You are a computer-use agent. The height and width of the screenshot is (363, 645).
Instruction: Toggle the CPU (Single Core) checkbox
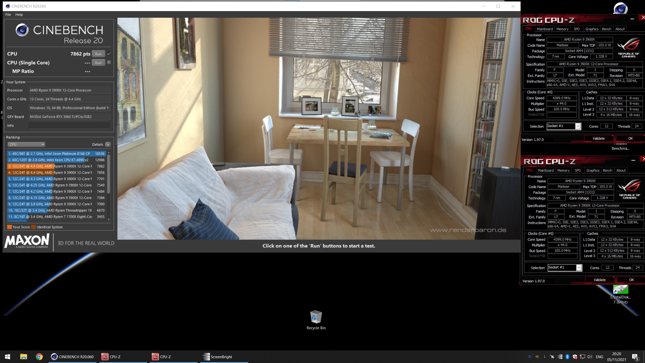tap(109, 62)
